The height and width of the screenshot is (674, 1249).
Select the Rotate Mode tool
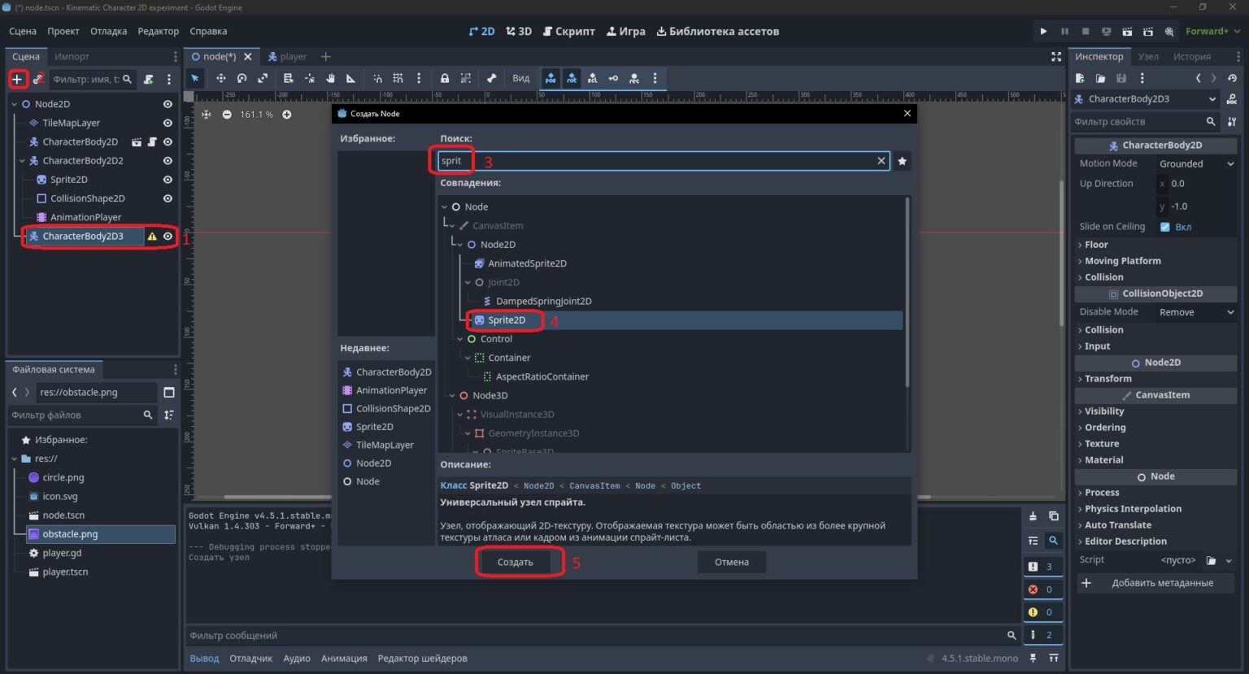point(242,78)
